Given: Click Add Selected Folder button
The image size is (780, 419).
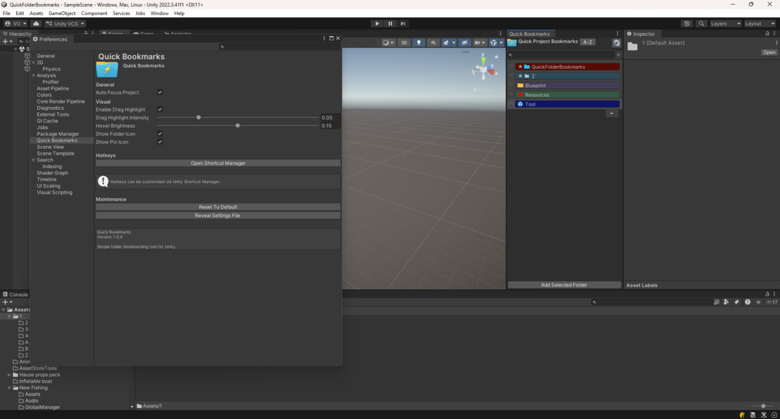Looking at the screenshot, I should pos(564,285).
